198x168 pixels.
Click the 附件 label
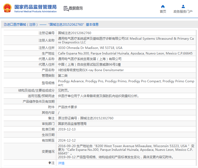(x=51, y=107)
